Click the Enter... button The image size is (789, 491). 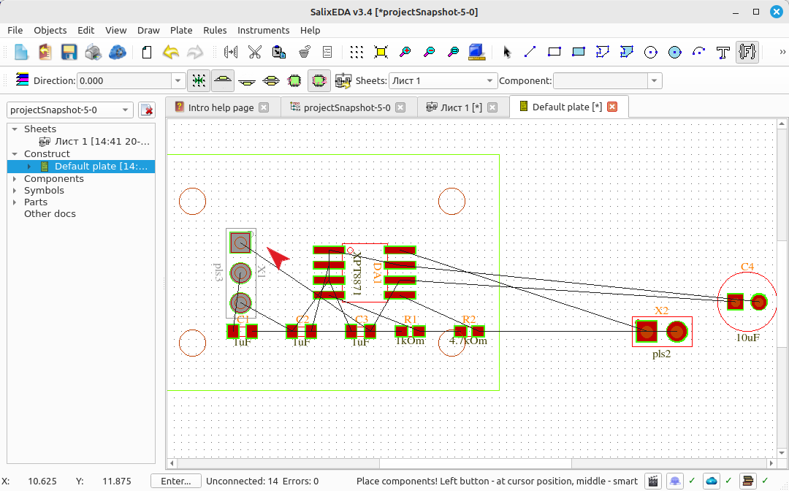tap(175, 481)
